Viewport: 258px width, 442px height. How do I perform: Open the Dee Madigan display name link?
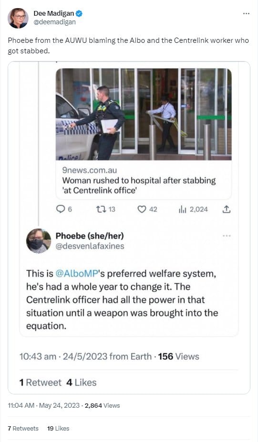pyautogui.click(x=53, y=13)
